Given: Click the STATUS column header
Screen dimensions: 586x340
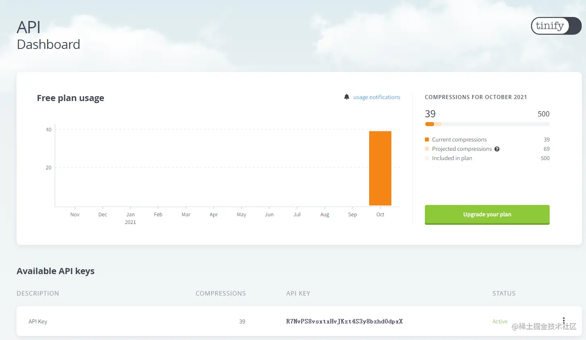Looking at the screenshot, I should (504, 294).
